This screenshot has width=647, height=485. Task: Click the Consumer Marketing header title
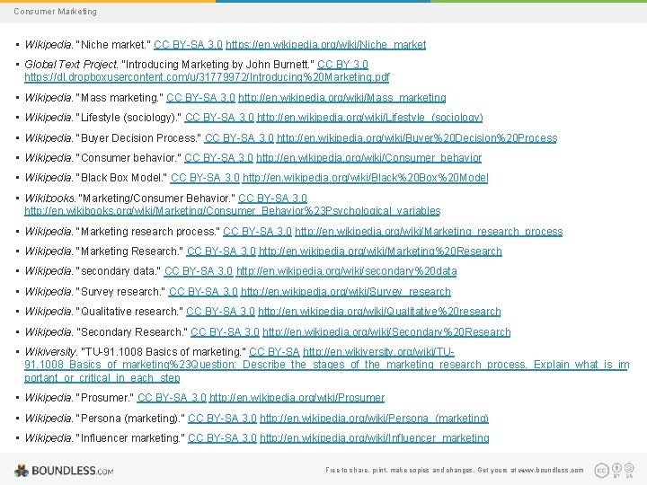point(56,12)
